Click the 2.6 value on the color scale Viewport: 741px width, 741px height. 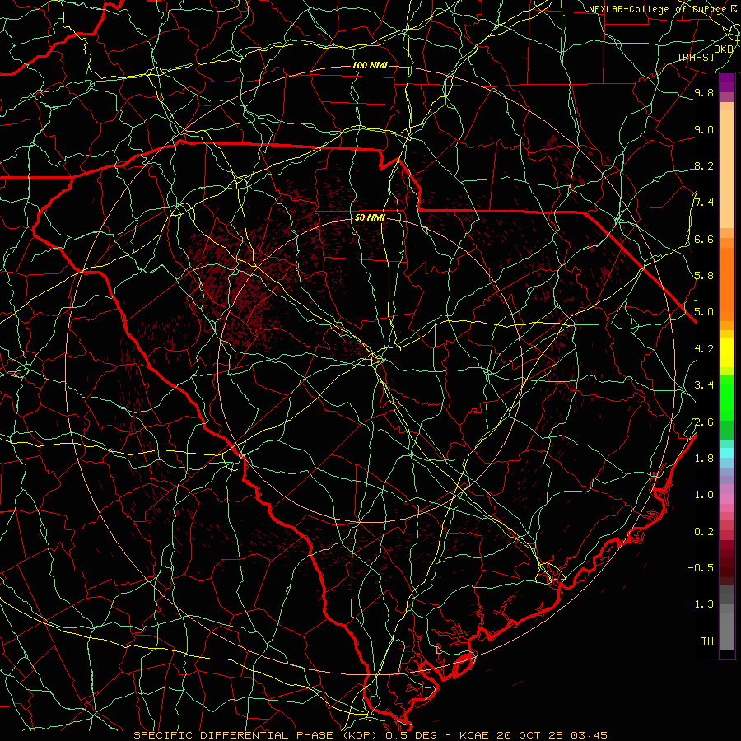tap(704, 422)
